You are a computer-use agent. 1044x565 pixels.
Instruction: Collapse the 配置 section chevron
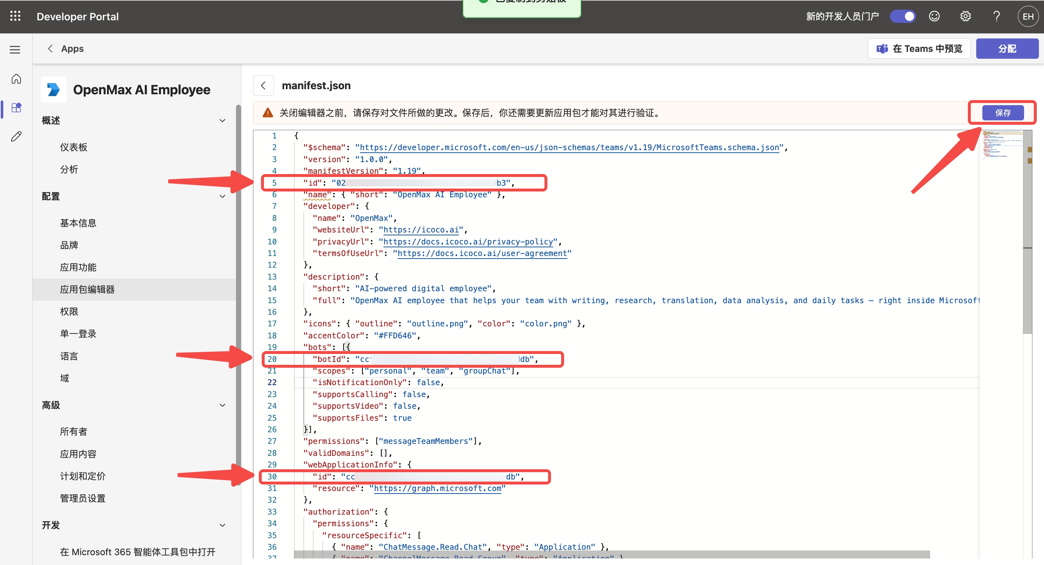click(x=223, y=196)
